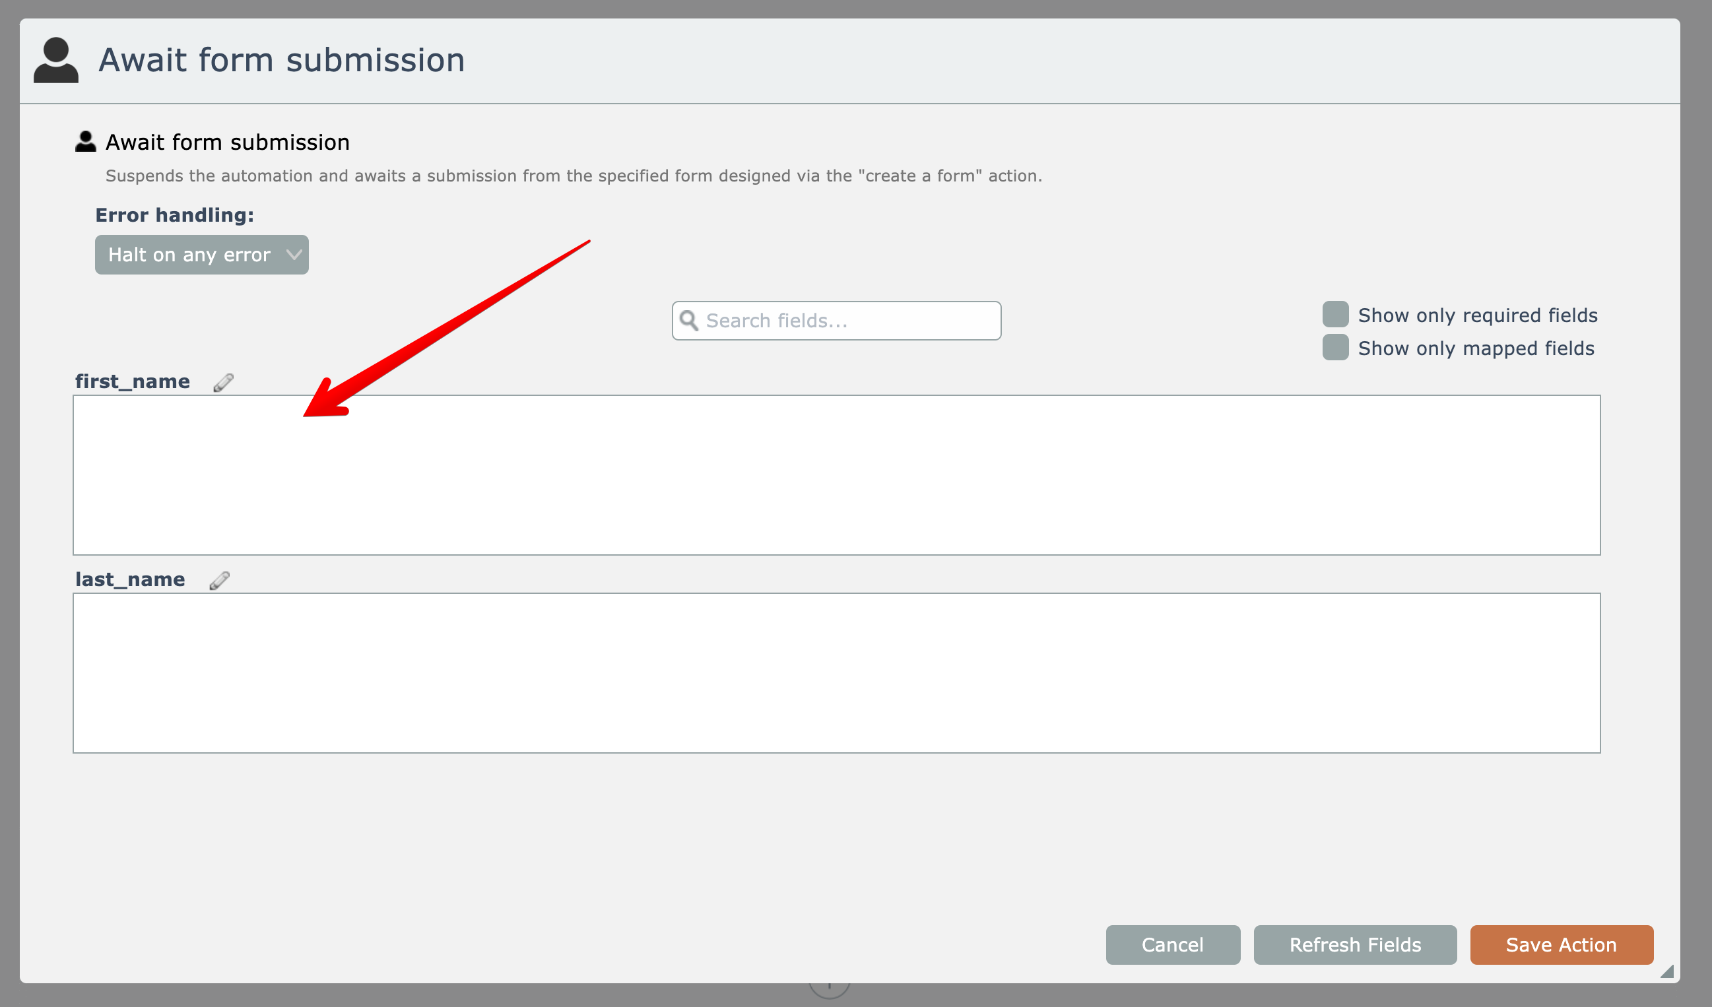Click the pencil icon next to first_name
This screenshot has width=1712, height=1007.
click(223, 383)
